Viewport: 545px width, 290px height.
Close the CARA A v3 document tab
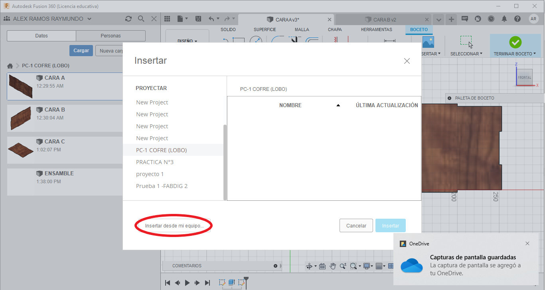330,20
